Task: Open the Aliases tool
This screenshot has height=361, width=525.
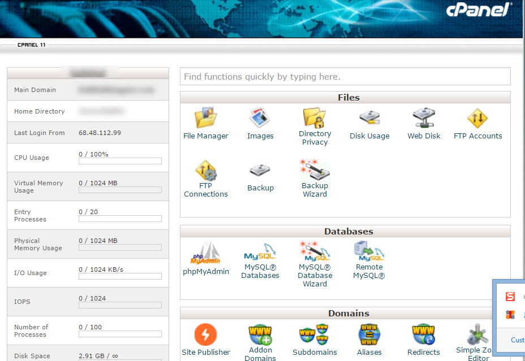Action: pyautogui.click(x=369, y=334)
